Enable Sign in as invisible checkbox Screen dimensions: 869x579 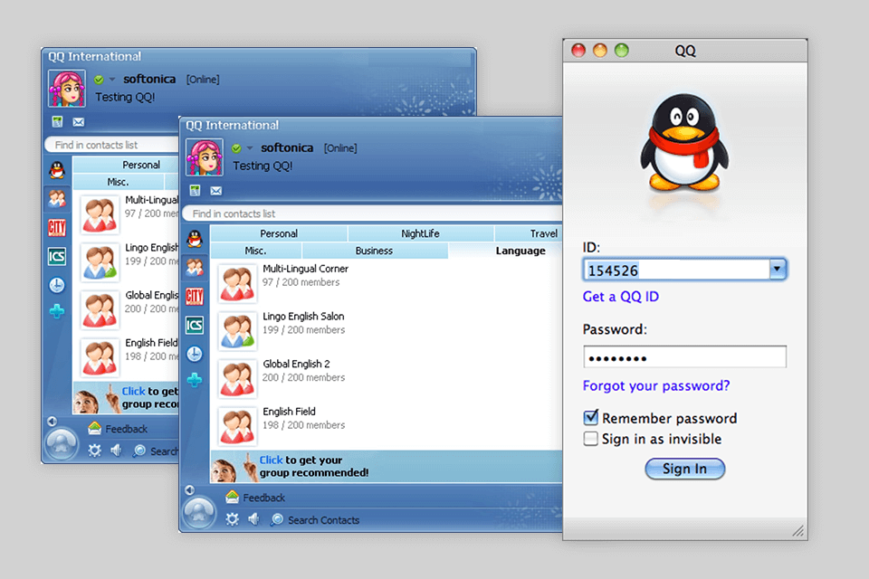click(x=591, y=439)
